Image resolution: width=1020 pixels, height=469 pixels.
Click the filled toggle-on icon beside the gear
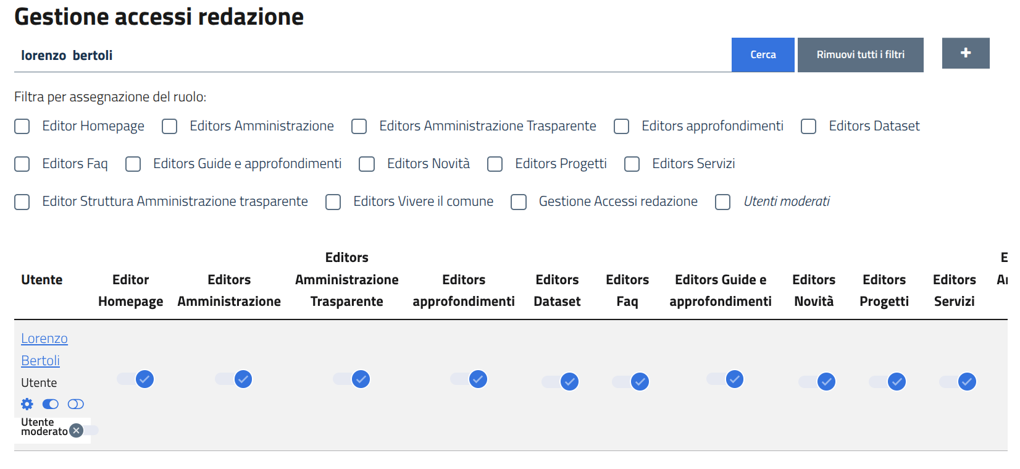coord(51,404)
